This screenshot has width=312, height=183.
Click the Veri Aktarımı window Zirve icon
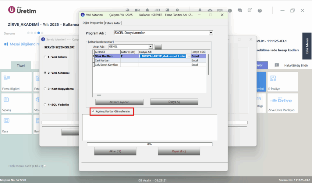pyautogui.click(x=83, y=15)
